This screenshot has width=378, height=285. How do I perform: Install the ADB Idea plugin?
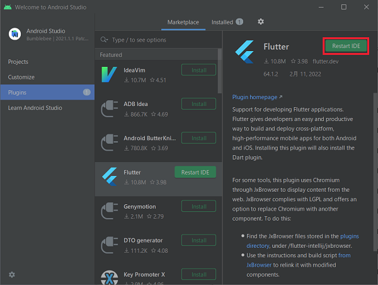198,104
